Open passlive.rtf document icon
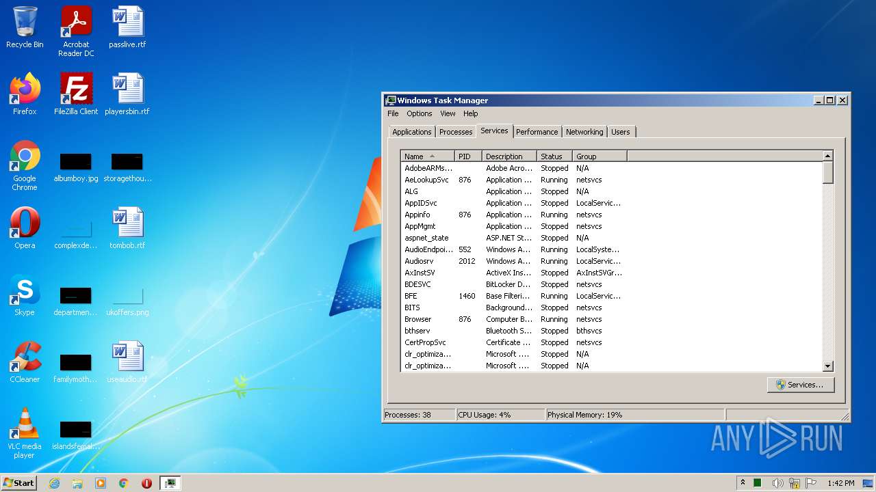This screenshot has width=876, height=492. (127, 29)
